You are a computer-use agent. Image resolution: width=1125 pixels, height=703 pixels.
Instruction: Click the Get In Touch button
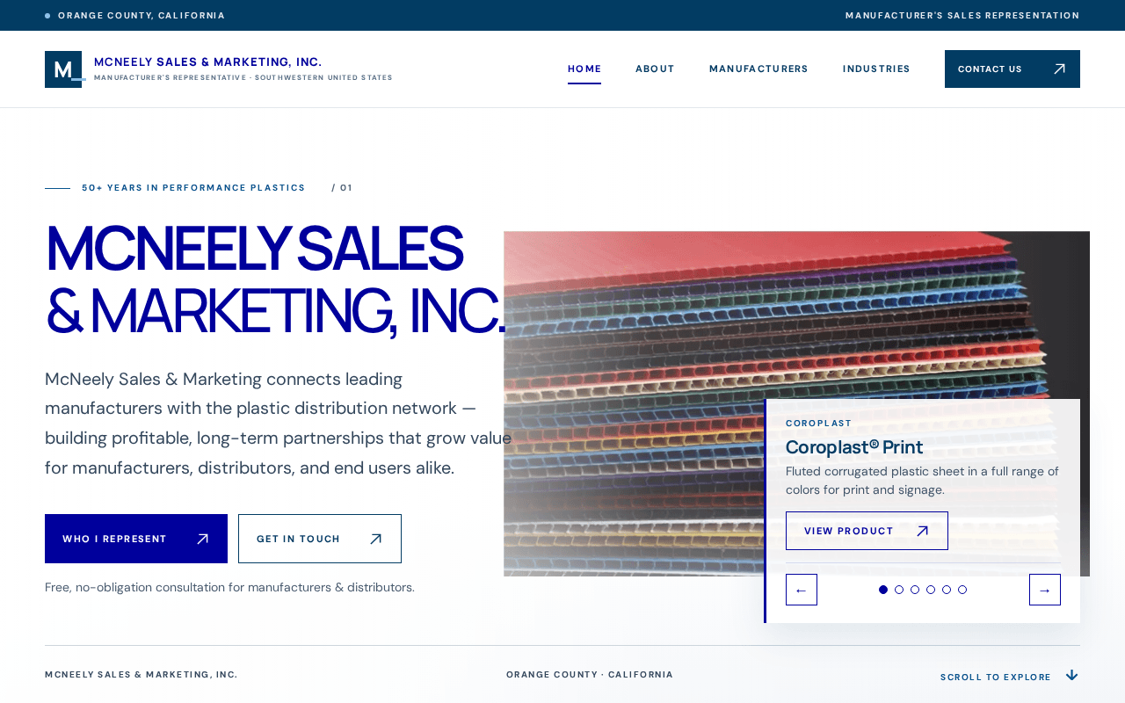click(x=320, y=539)
